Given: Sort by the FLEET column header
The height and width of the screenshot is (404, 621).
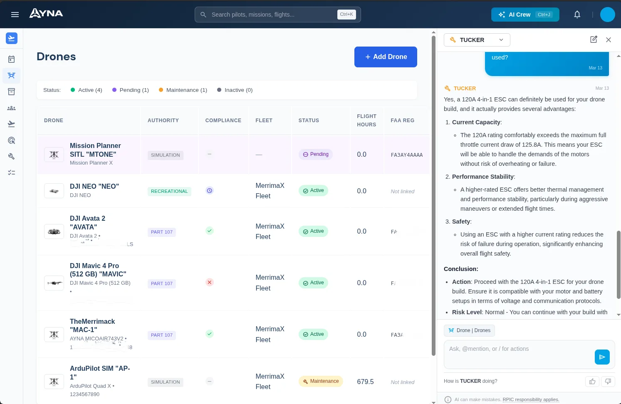Looking at the screenshot, I should point(264,121).
